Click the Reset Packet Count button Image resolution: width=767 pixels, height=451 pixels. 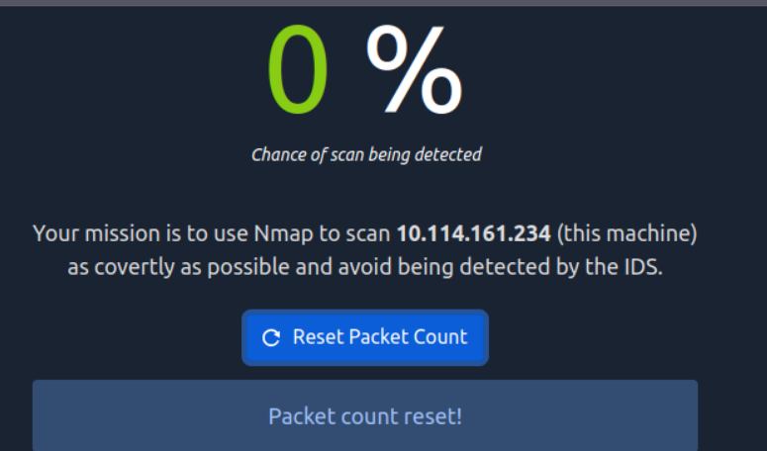pos(365,337)
